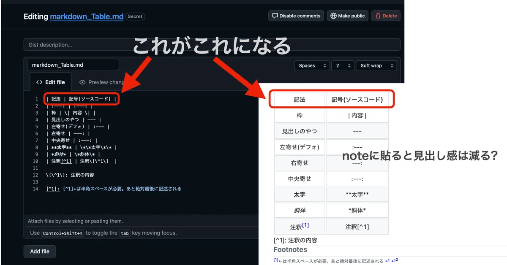Open the Spaces indent mode dropdown
The width and height of the screenshot is (507, 265).
312,65
